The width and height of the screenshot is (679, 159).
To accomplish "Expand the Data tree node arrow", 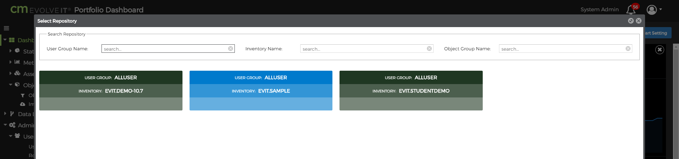I will (5, 114).
